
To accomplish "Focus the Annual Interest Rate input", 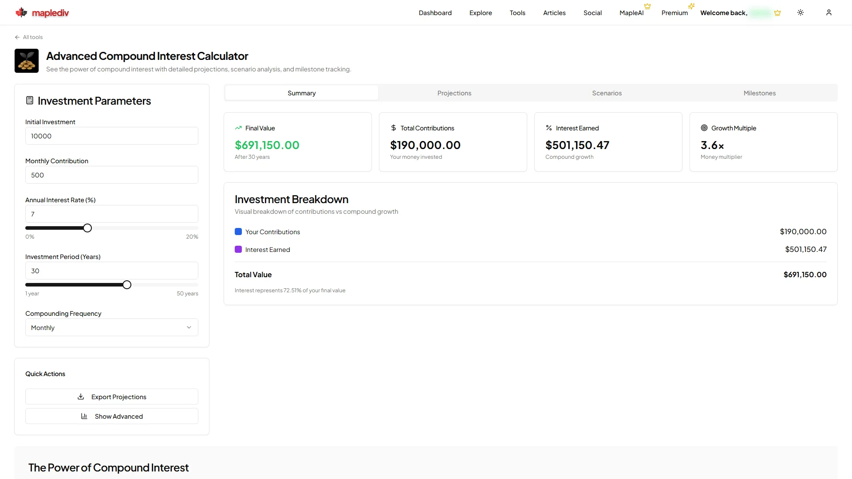I will click(x=112, y=214).
